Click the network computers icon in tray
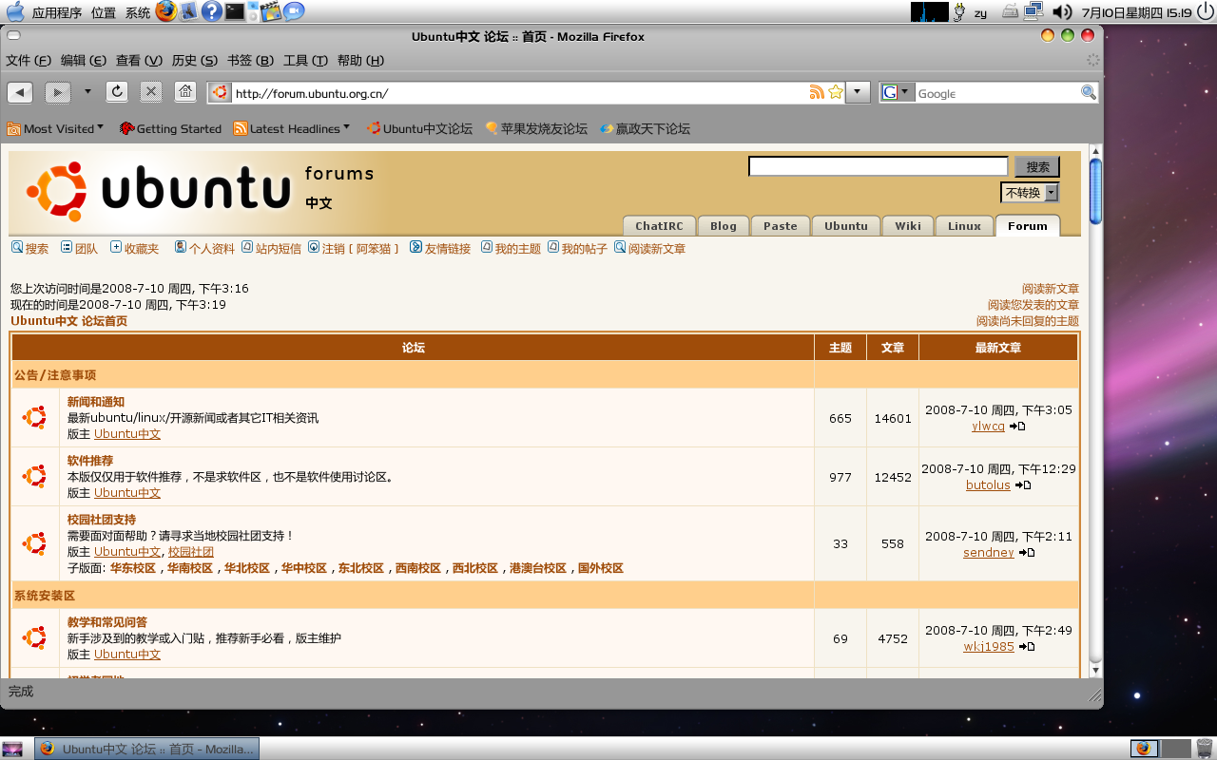 [1034, 11]
